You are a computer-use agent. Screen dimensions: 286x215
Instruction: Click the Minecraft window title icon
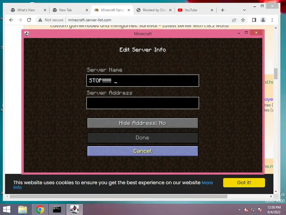27,34
